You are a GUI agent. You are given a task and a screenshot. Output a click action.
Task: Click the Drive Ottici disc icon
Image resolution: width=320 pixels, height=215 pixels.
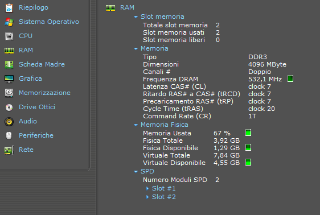[9, 107]
